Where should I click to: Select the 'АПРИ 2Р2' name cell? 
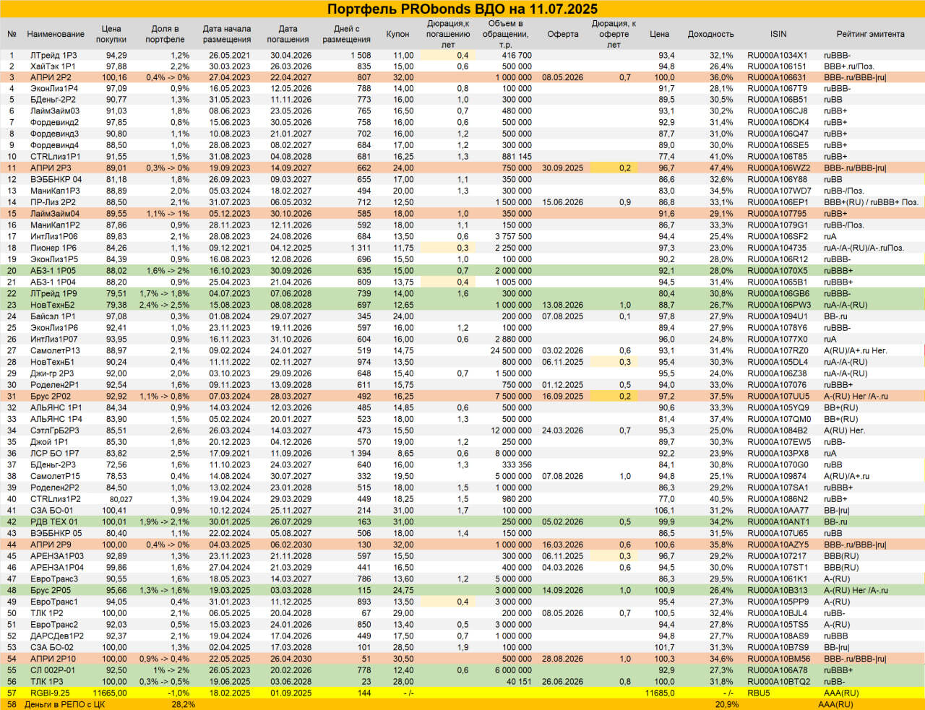(51, 77)
